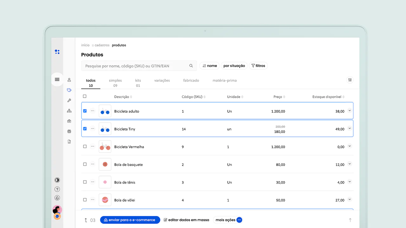The height and width of the screenshot is (228, 406).
Task: Open the tag icon in sidebar
Action: coord(69,90)
